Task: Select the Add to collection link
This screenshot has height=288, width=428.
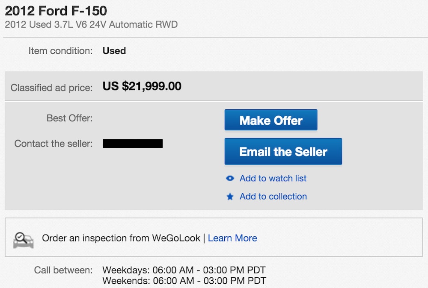Action: tap(273, 197)
